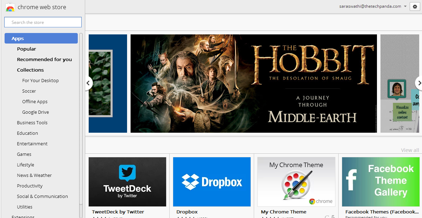Click Facebook Themes app title

coord(382,212)
